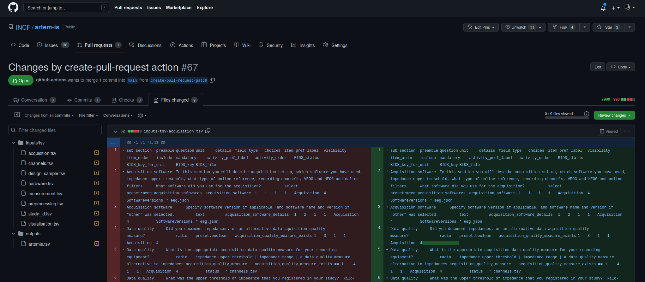
Task: Select visualisation.tsv in the file tree
Action: click(44, 224)
